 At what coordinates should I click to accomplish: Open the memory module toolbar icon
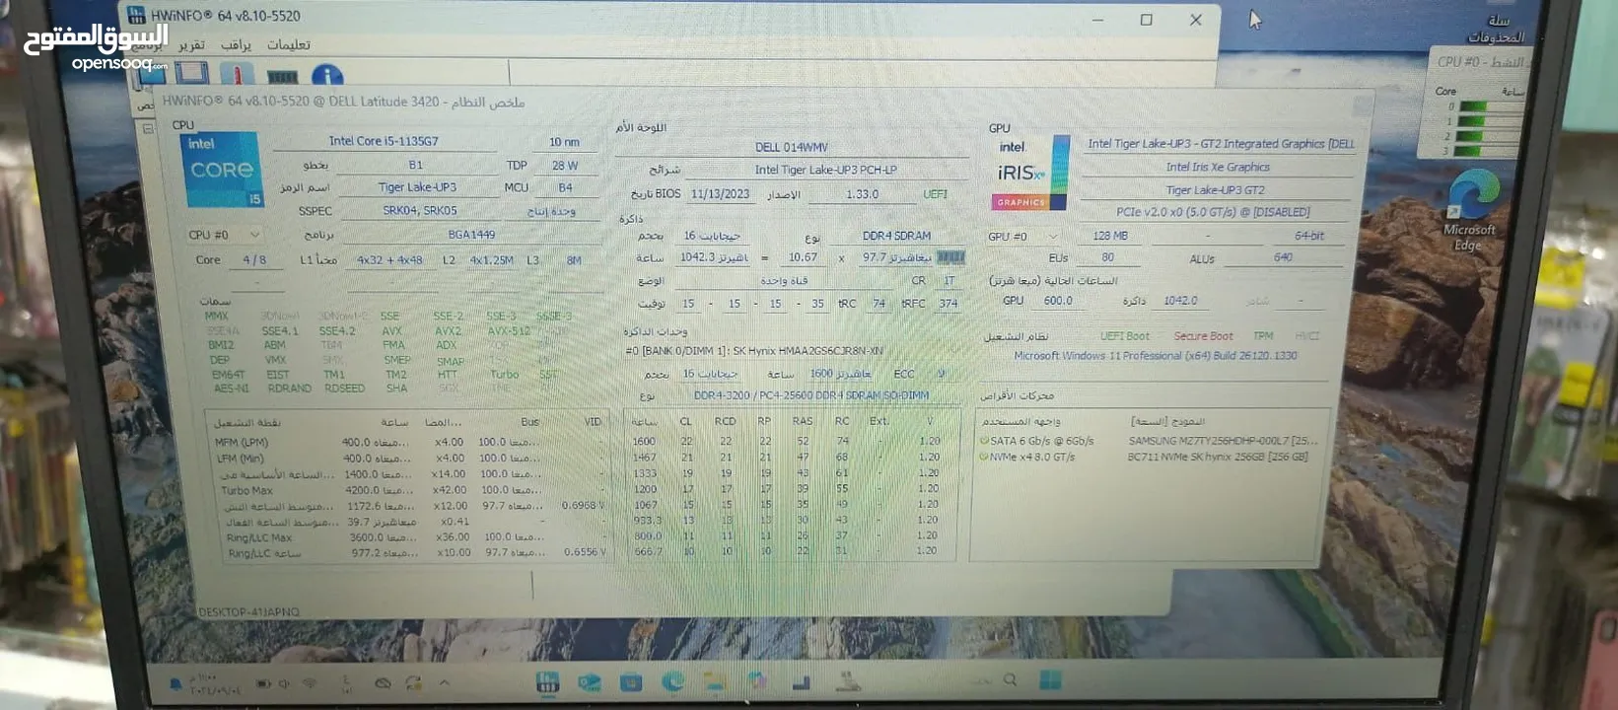click(283, 76)
